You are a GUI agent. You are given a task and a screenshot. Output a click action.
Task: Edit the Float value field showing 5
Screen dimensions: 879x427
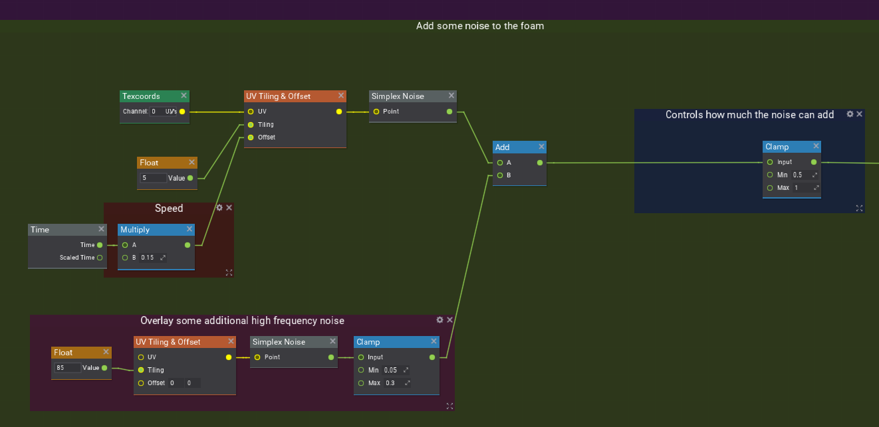click(x=153, y=178)
